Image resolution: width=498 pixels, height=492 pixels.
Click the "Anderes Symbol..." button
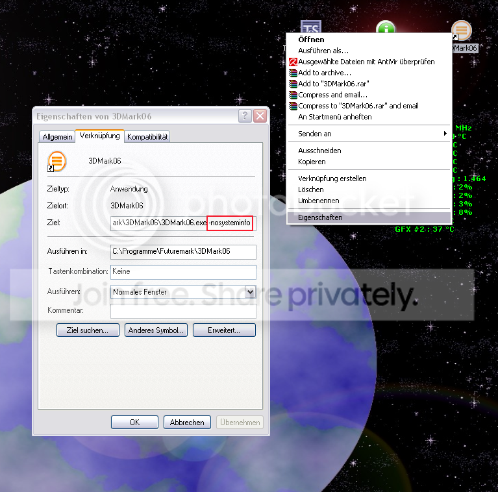coord(156,330)
